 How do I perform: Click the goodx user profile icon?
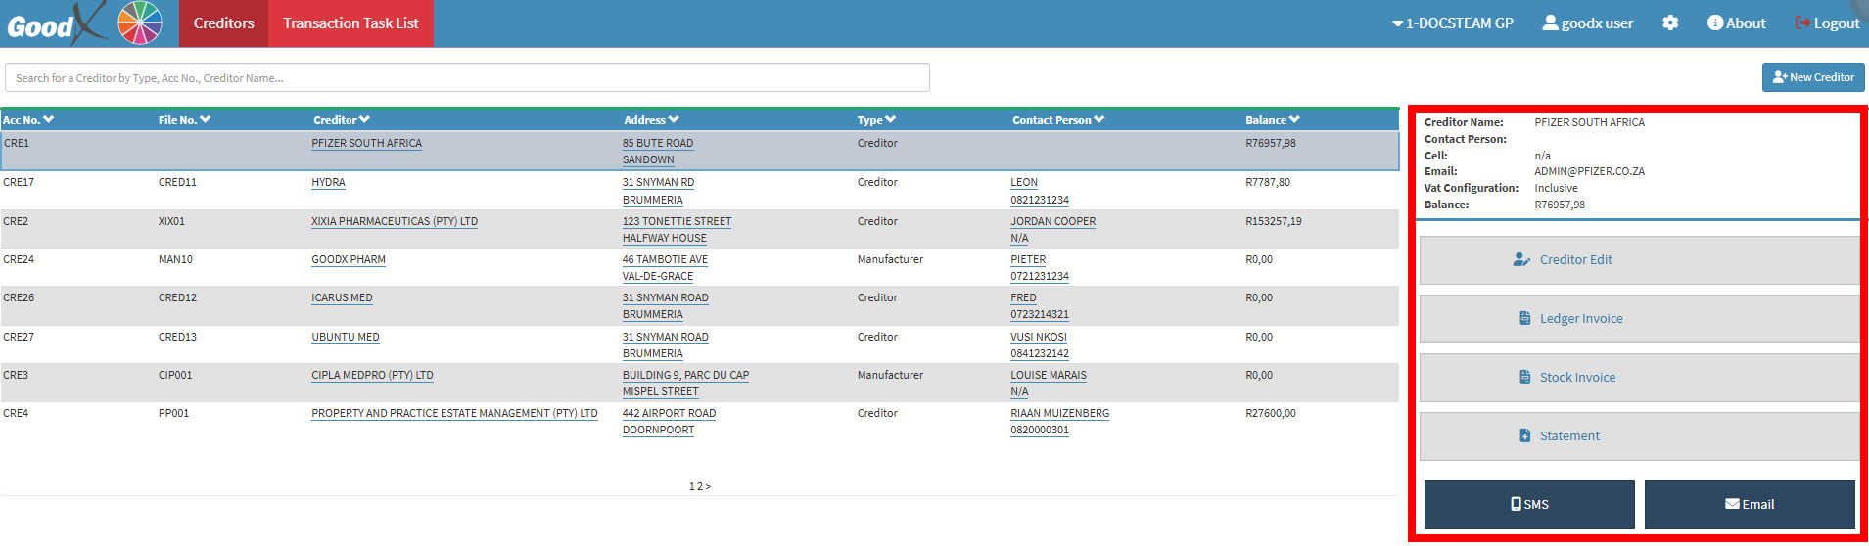click(1550, 23)
